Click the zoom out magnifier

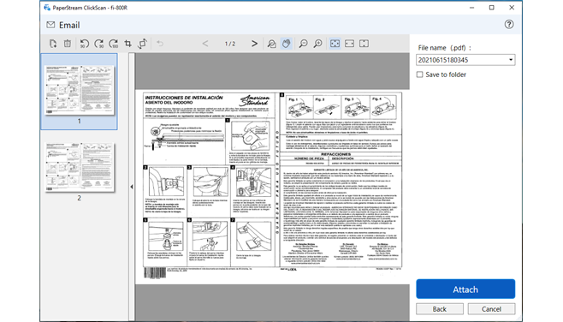(304, 44)
